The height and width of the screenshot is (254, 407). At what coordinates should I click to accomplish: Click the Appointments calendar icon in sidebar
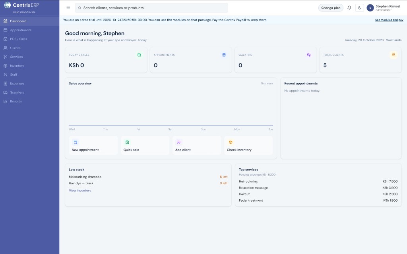pos(6,30)
